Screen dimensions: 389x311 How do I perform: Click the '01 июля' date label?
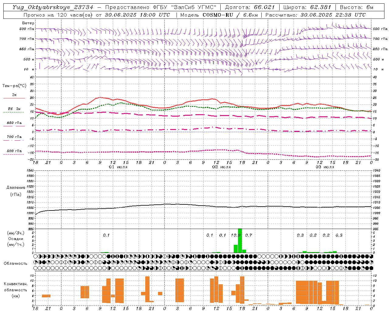pos(118,167)
